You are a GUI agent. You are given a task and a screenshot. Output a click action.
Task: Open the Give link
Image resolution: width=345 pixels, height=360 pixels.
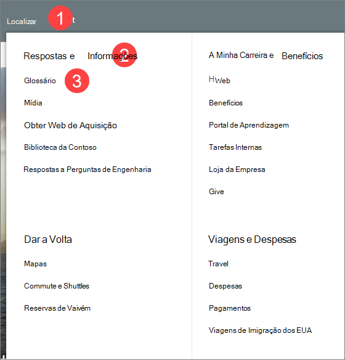pyautogui.click(x=216, y=192)
